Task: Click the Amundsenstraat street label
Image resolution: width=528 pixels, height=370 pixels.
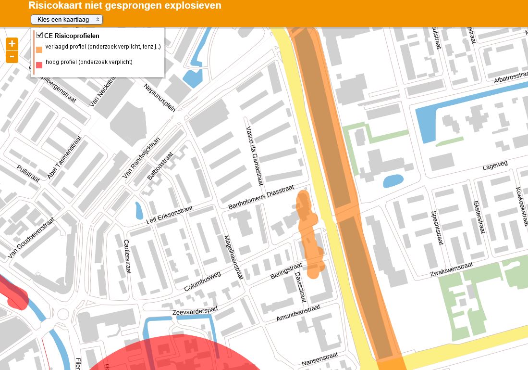Action: point(298,313)
